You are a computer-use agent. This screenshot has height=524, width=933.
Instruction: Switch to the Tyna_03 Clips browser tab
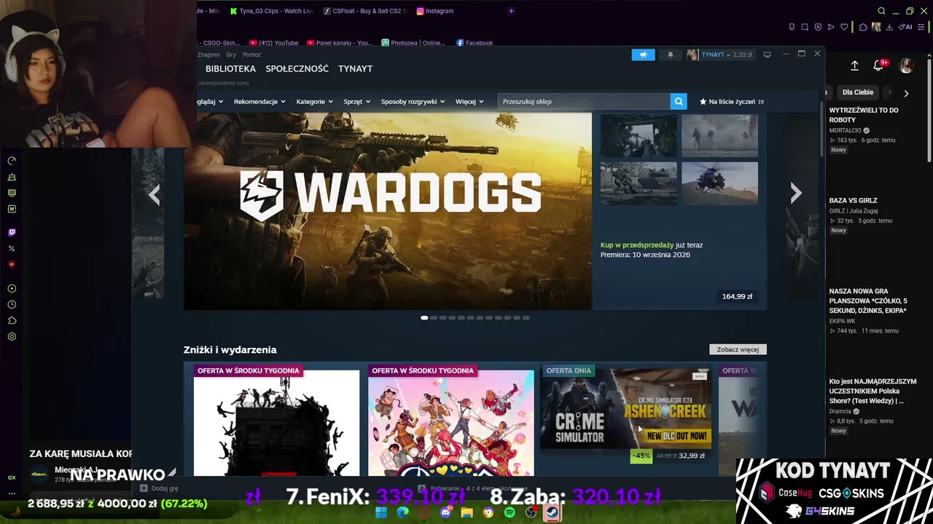pos(271,11)
